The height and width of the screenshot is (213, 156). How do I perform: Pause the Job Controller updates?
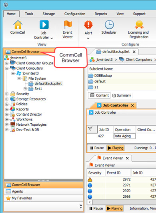97,148
